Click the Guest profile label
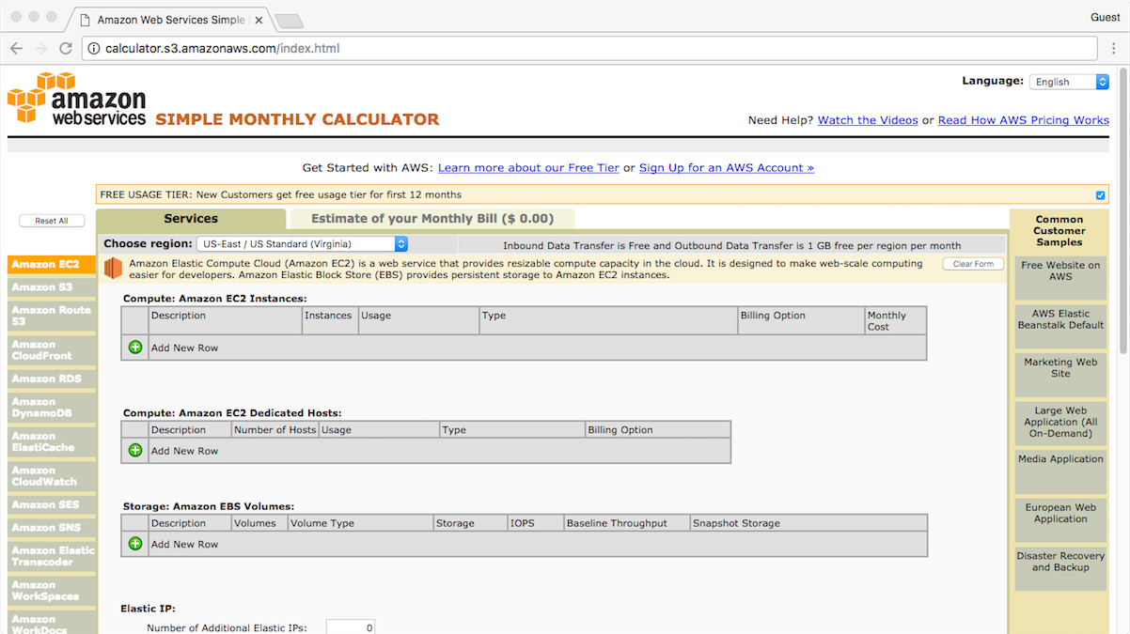The width and height of the screenshot is (1130, 634). (x=1105, y=17)
